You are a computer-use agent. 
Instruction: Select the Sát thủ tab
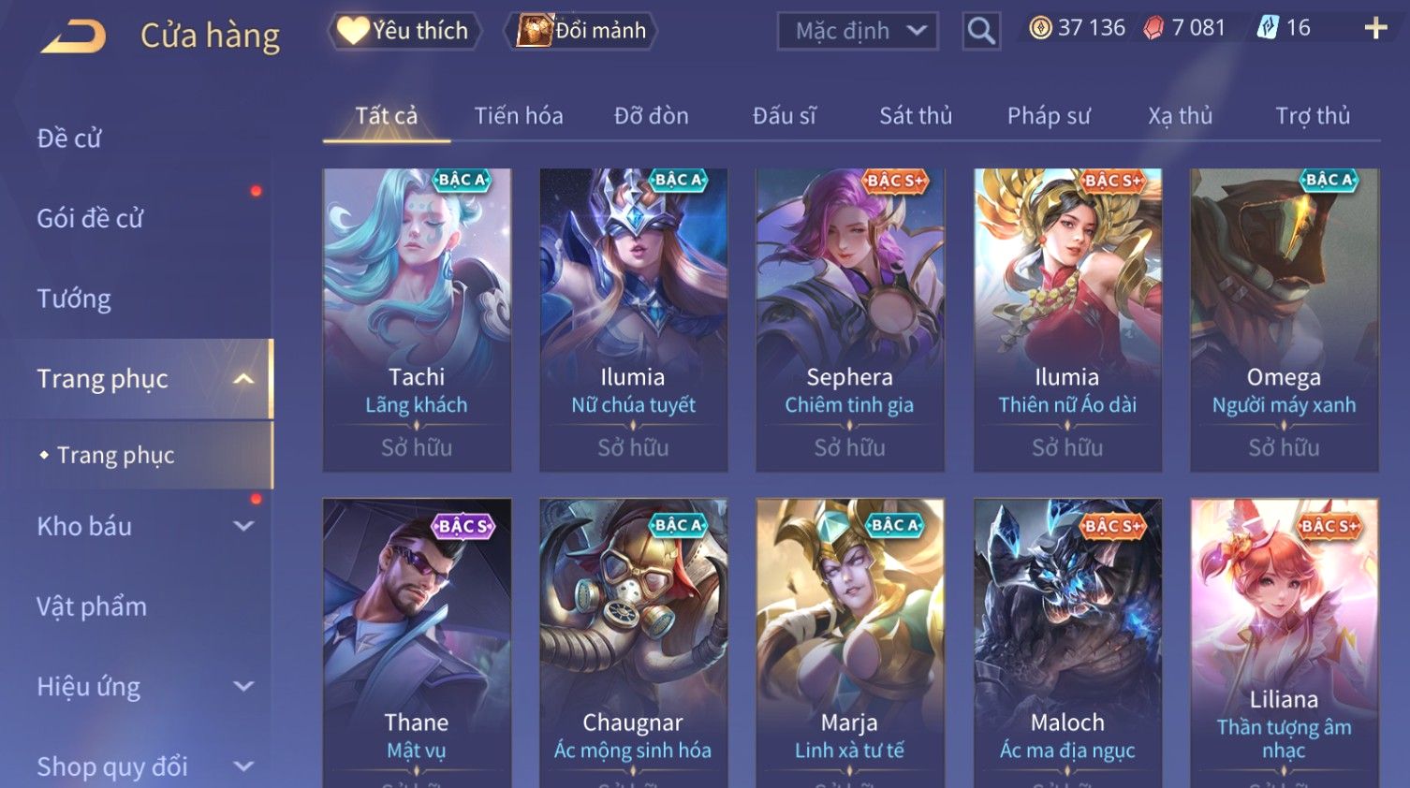pos(916,116)
